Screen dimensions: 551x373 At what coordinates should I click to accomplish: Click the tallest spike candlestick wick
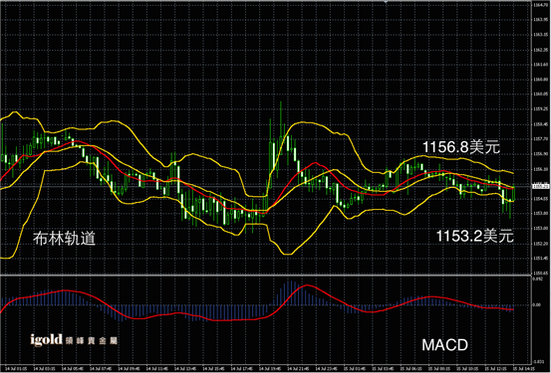(x=280, y=119)
